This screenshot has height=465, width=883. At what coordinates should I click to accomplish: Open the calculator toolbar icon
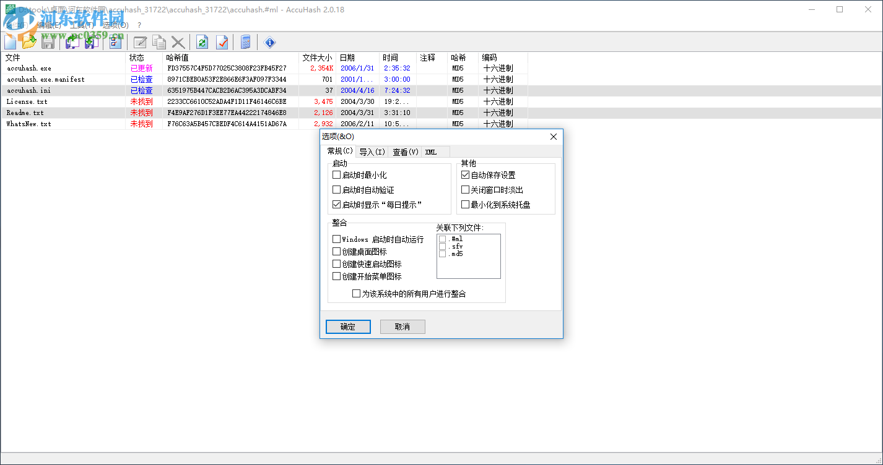(246, 42)
